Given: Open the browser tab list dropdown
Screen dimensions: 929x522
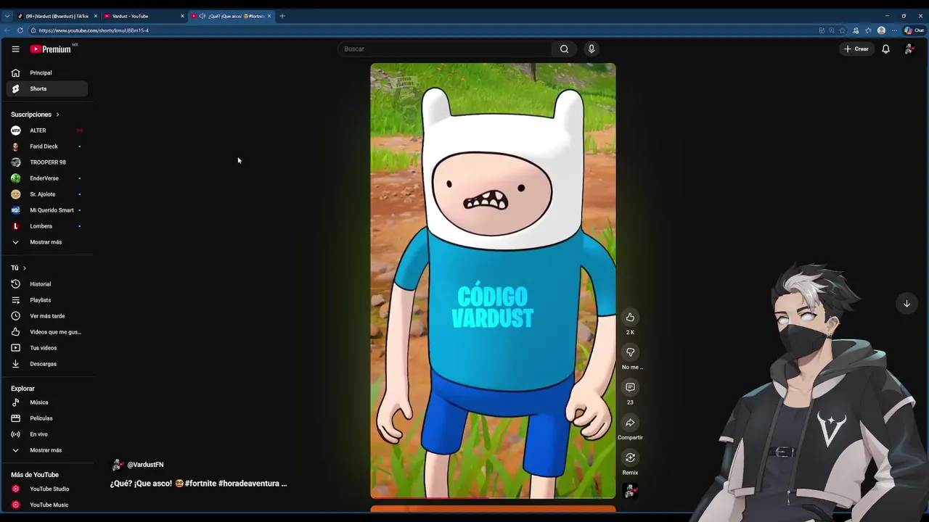Looking at the screenshot, I should coord(7,16).
